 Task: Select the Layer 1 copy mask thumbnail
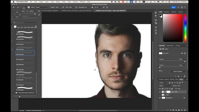(x=168, y=92)
